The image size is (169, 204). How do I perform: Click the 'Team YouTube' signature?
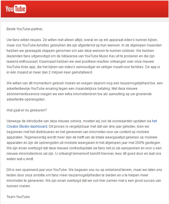coord(18,197)
